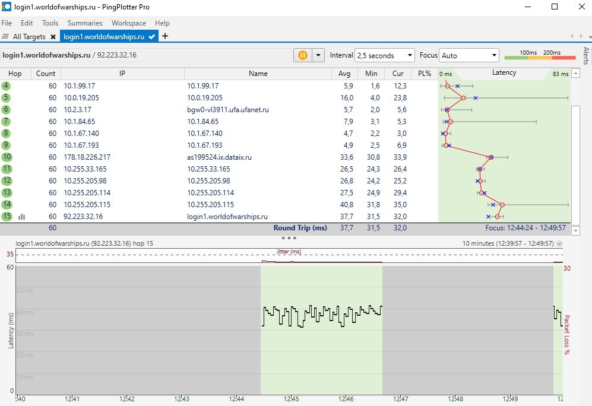Viewport: 592px width, 406px height.
Task: Select hop 4 green circle icon
Action: pyautogui.click(x=6, y=85)
